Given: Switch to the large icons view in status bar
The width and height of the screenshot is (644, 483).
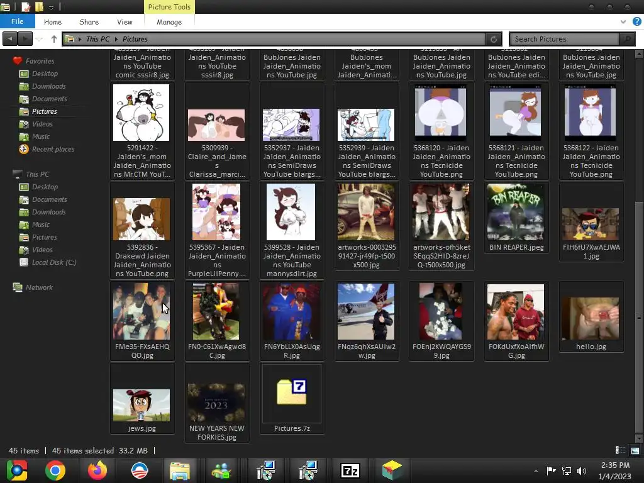Looking at the screenshot, I should pyautogui.click(x=635, y=450).
